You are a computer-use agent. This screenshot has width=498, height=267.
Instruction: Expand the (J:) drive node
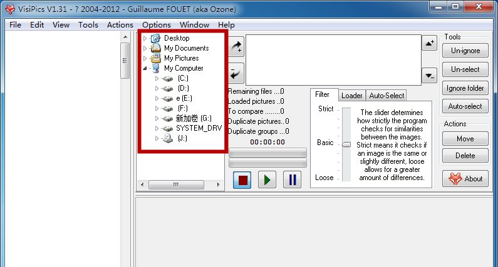click(157, 138)
